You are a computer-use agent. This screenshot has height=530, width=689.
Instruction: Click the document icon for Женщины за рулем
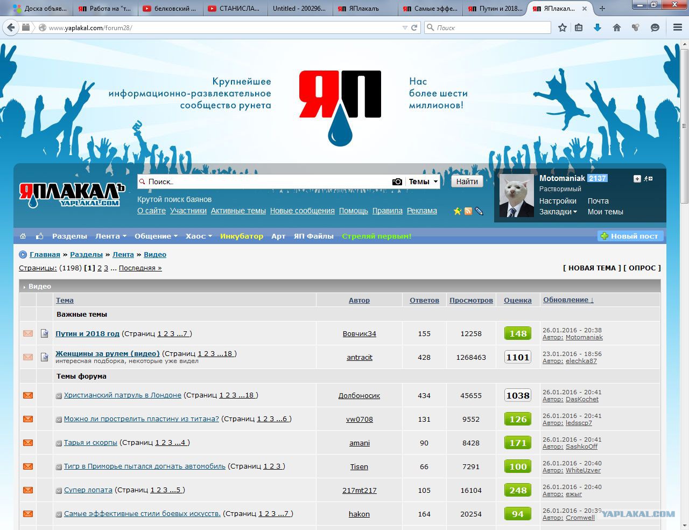45,357
